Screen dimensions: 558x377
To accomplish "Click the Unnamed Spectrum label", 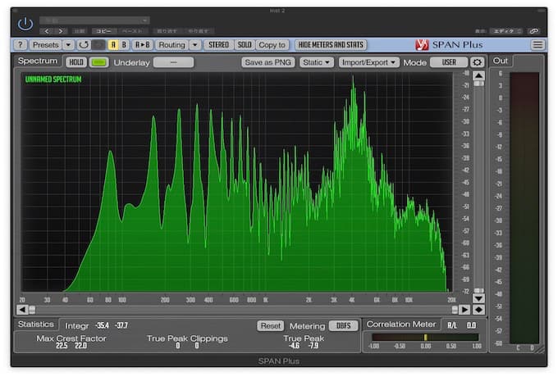I will (x=53, y=79).
